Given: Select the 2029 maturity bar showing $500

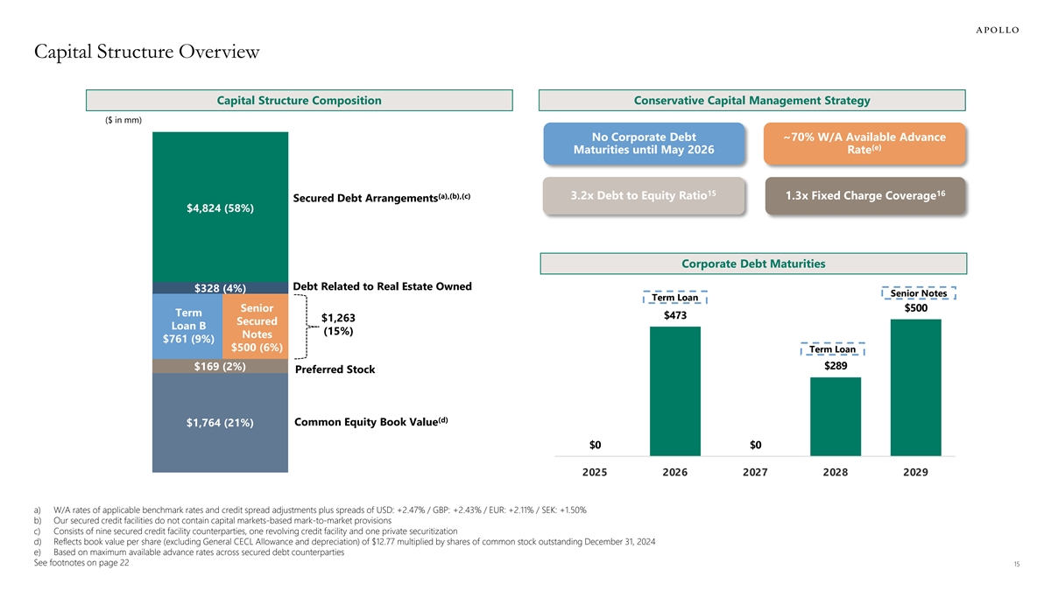Looking at the screenshot, I should [x=915, y=387].
